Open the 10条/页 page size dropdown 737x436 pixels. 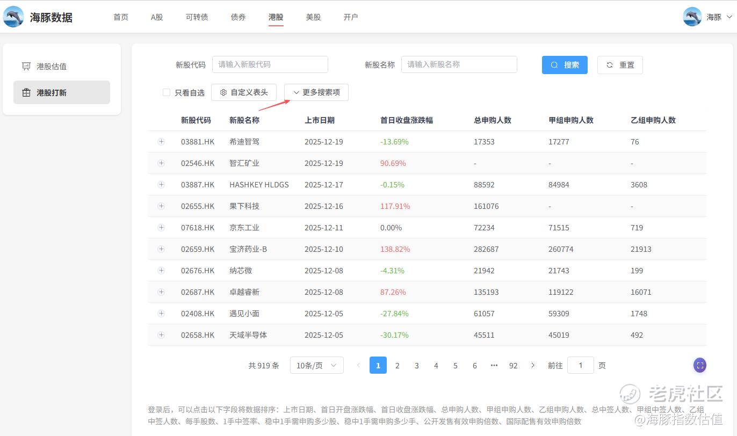[x=316, y=365]
